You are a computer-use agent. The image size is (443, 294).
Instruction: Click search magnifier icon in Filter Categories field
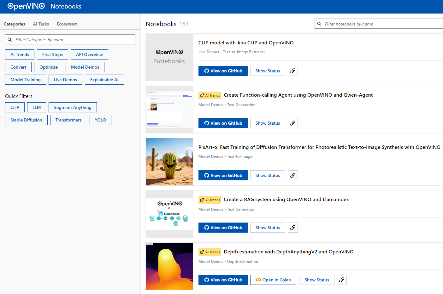click(x=10, y=40)
